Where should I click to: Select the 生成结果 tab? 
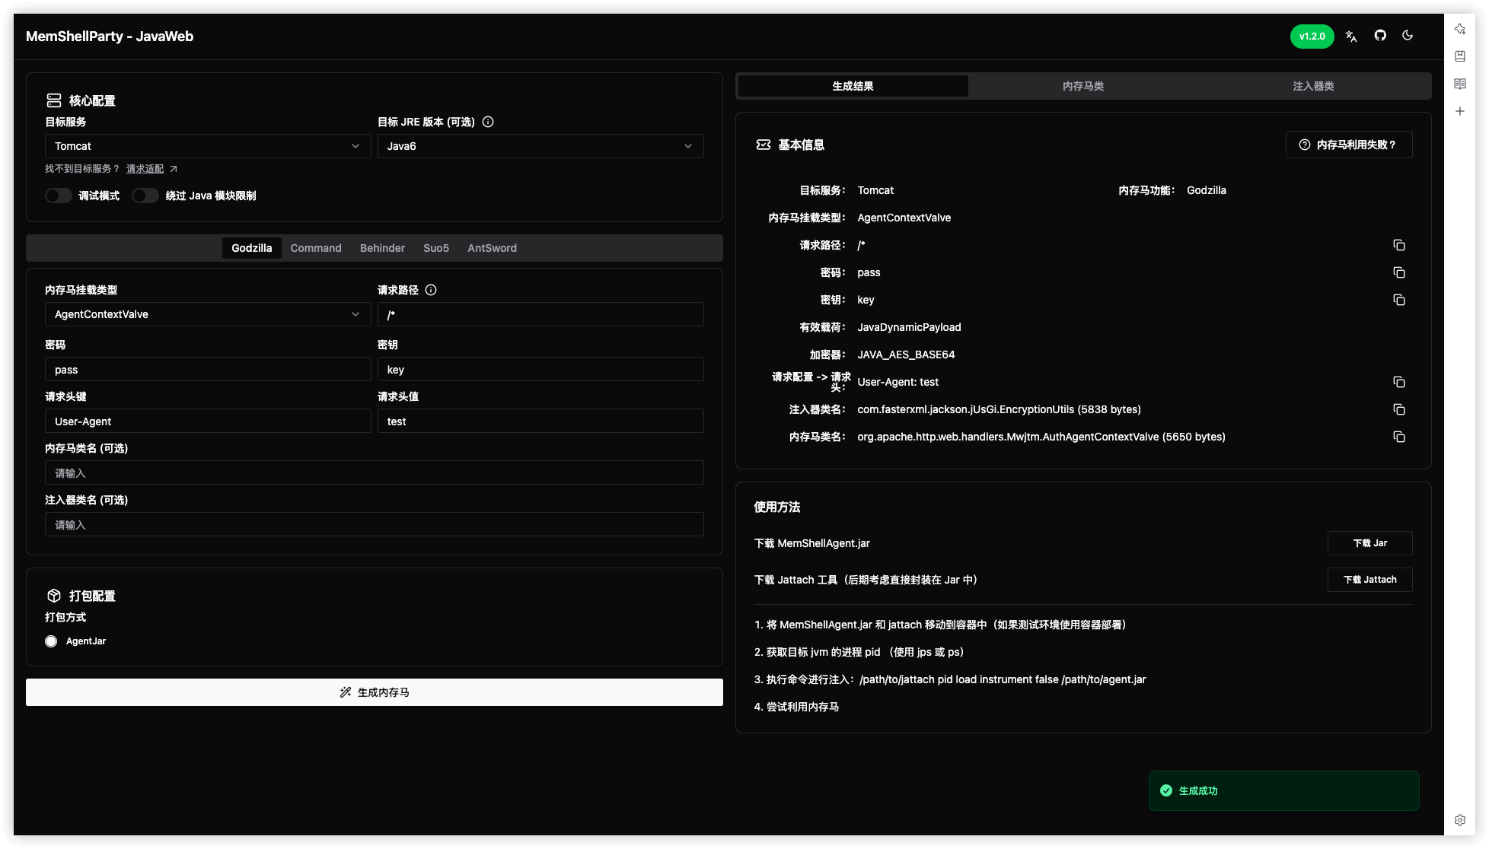click(x=853, y=86)
